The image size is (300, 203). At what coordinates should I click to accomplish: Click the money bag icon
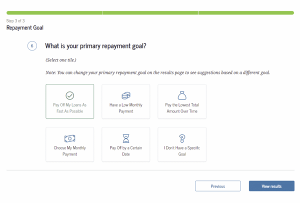[182, 95]
